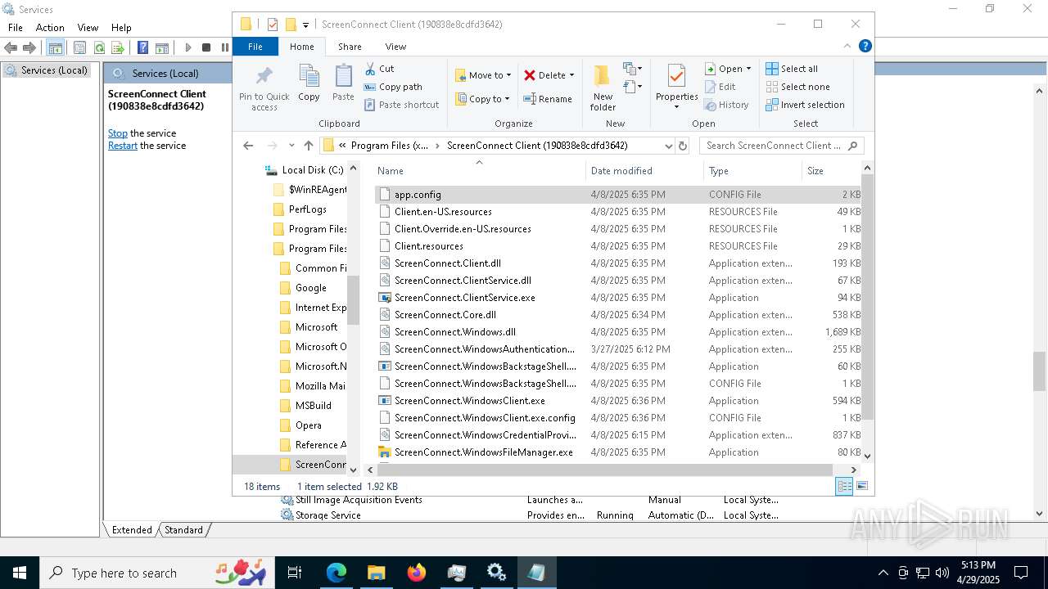Sort files by Type column header
Image resolution: width=1048 pixels, height=589 pixels.
[752, 171]
